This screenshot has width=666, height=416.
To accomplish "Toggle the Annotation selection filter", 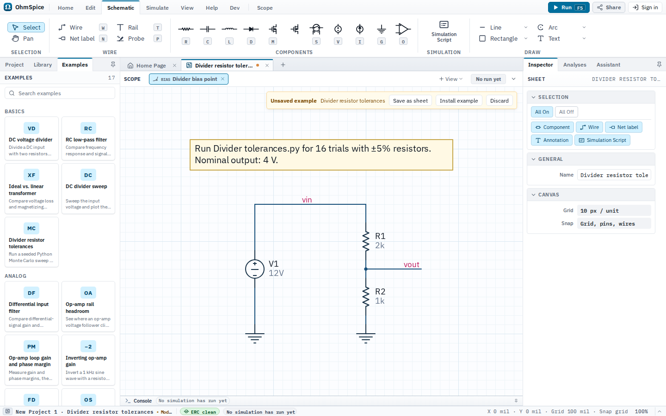I will [x=552, y=140].
